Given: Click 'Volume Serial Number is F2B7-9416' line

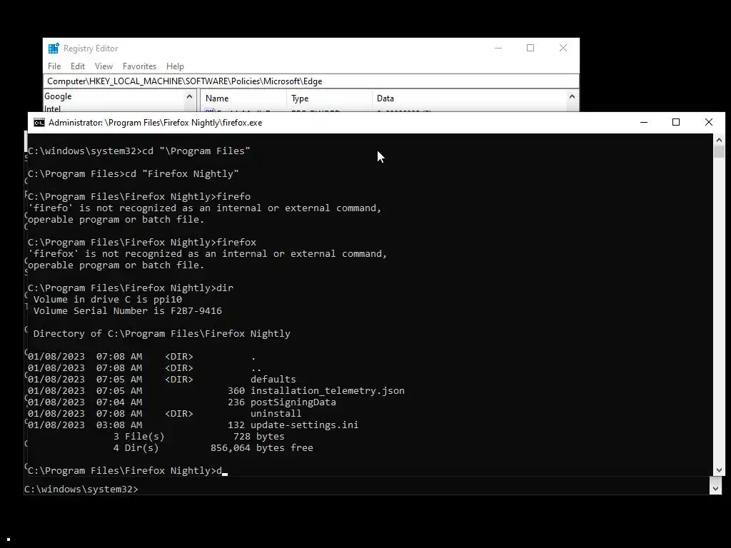Looking at the screenshot, I should pos(128,310).
